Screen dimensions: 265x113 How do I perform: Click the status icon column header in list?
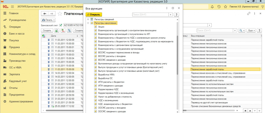click(43, 36)
